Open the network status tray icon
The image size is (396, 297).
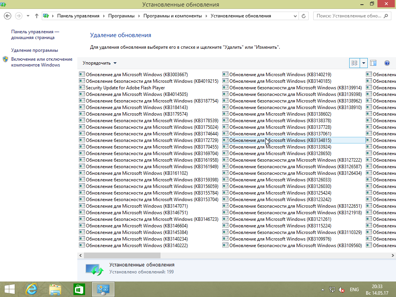coord(332,290)
